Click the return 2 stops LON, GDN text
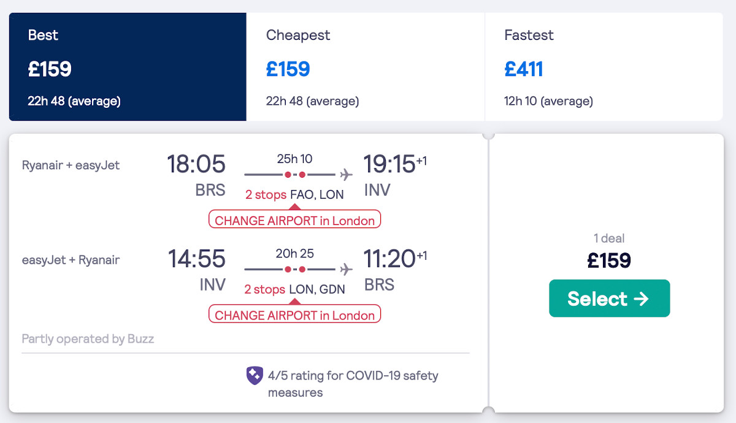The height and width of the screenshot is (423, 736). tap(294, 289)
